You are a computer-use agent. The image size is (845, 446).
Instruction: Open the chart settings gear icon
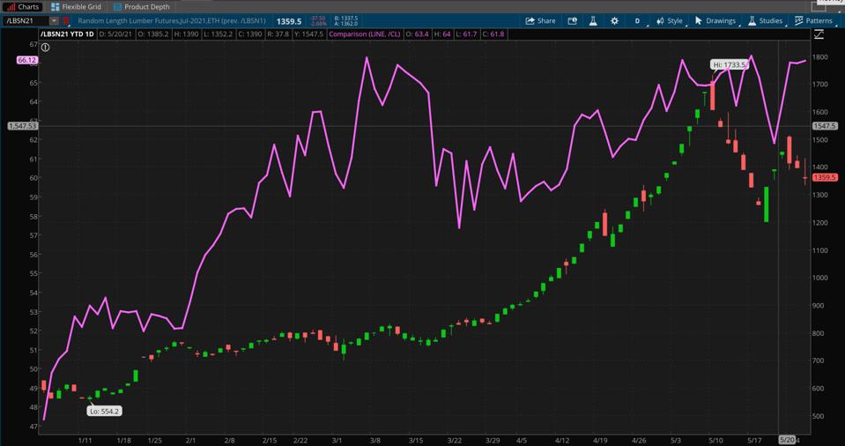614,20
